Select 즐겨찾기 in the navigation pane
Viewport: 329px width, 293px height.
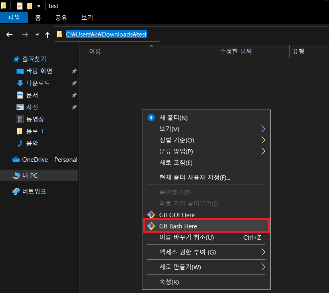[x=34, y=59]
